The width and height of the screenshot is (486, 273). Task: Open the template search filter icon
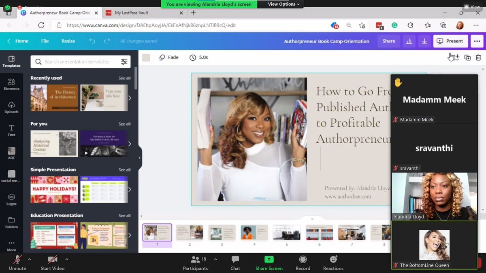point(124,61)
